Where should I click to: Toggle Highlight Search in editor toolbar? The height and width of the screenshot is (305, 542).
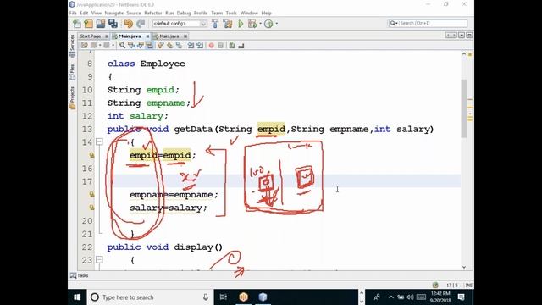pyautogui.click(x=149, y=45)
